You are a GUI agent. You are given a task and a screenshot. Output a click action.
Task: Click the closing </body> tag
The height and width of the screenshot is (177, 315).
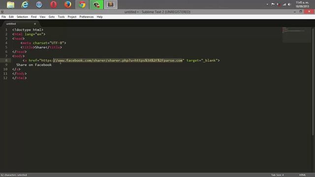click(19, 74)
